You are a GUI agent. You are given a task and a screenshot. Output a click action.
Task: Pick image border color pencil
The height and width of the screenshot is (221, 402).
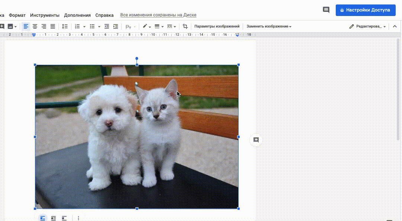pos(145,26)
